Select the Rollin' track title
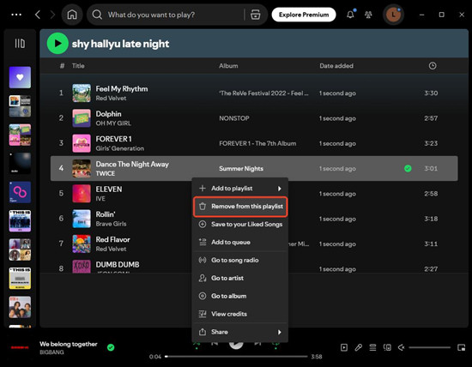 coord(106,214)
